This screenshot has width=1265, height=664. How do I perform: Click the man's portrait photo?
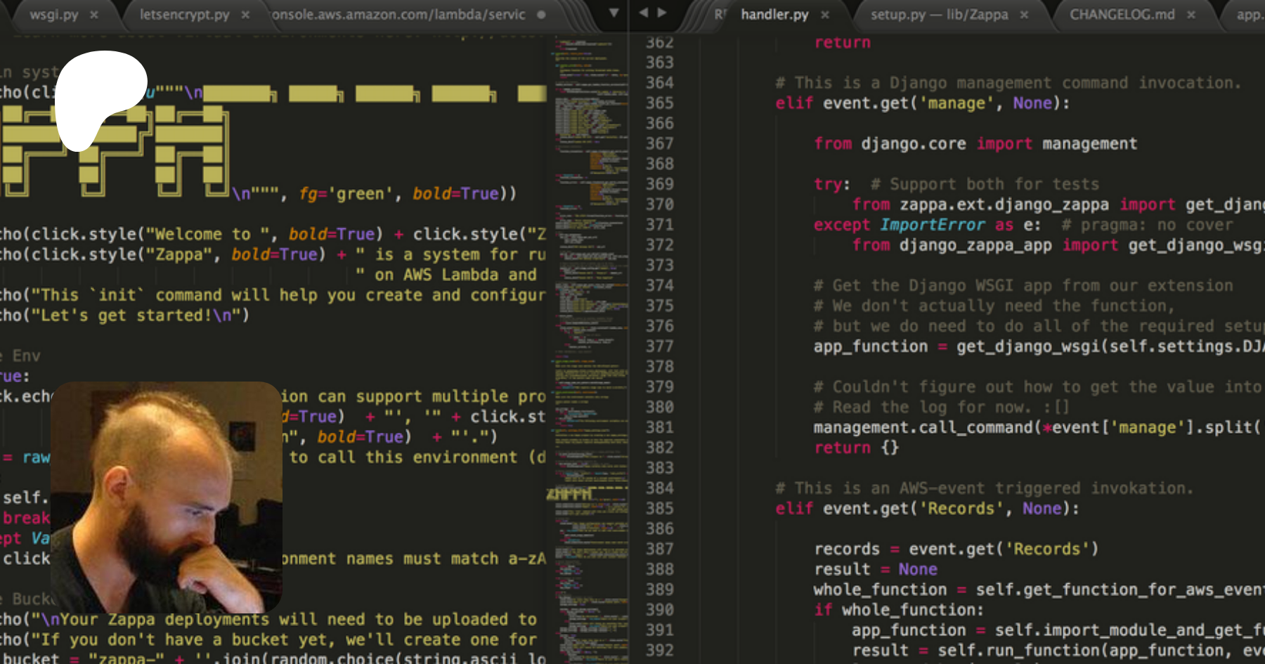point(167,497)
